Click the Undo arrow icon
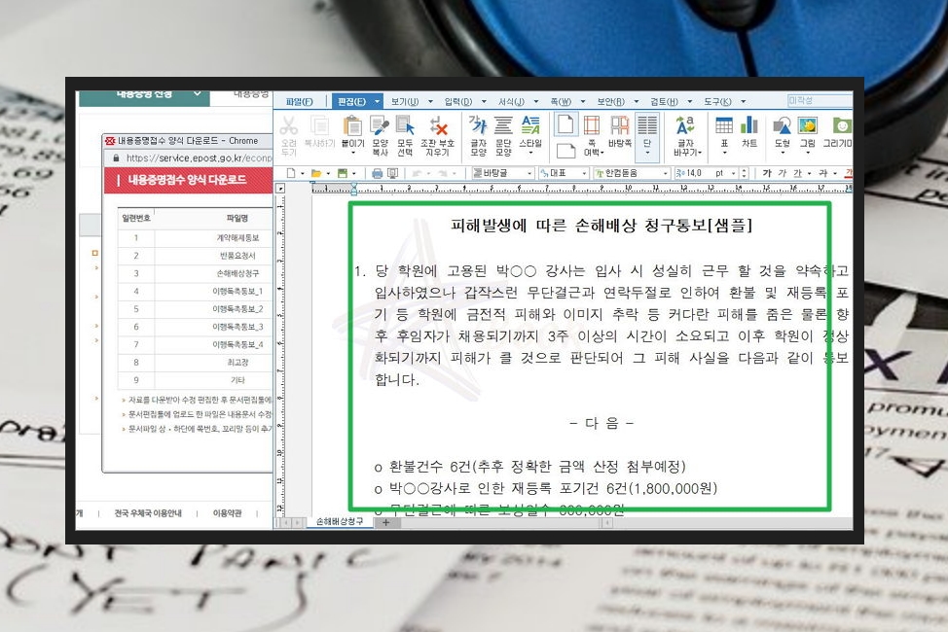948x632 pixels. click(416, 173)
